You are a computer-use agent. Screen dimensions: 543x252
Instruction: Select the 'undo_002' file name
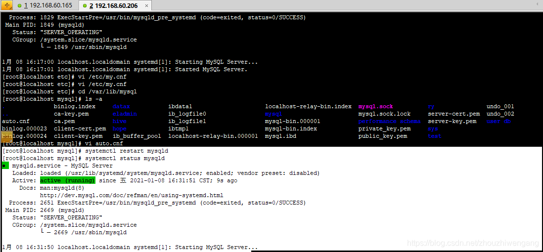coord(500,114)
